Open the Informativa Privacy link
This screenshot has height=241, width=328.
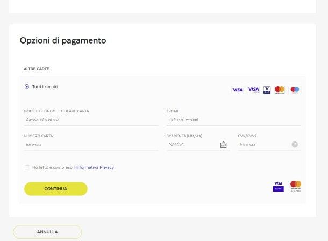click(x=95, y=167)
